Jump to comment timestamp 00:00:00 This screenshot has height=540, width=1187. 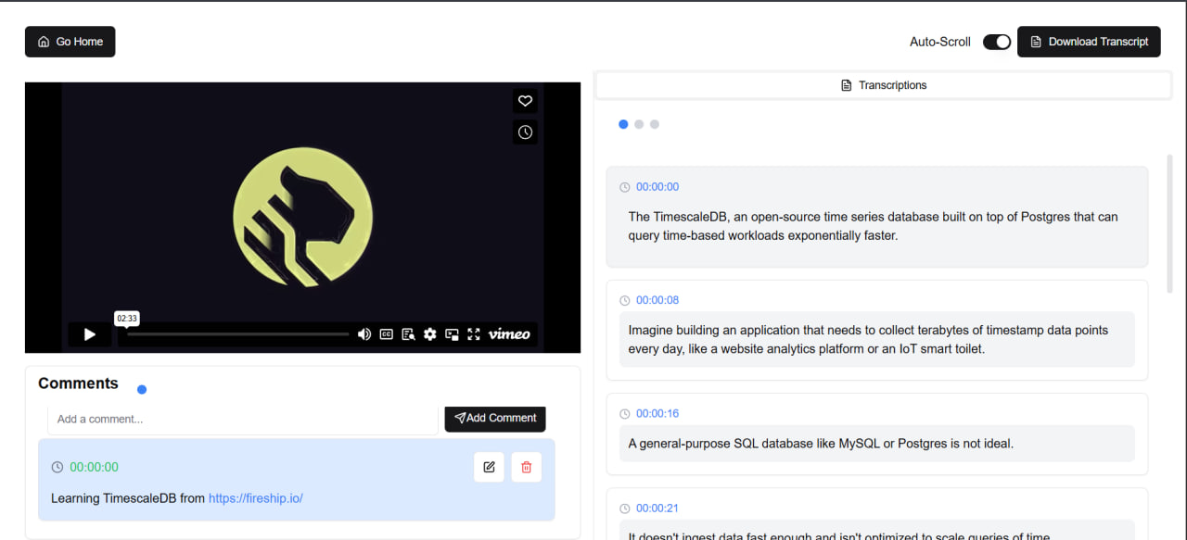[94, 467]
